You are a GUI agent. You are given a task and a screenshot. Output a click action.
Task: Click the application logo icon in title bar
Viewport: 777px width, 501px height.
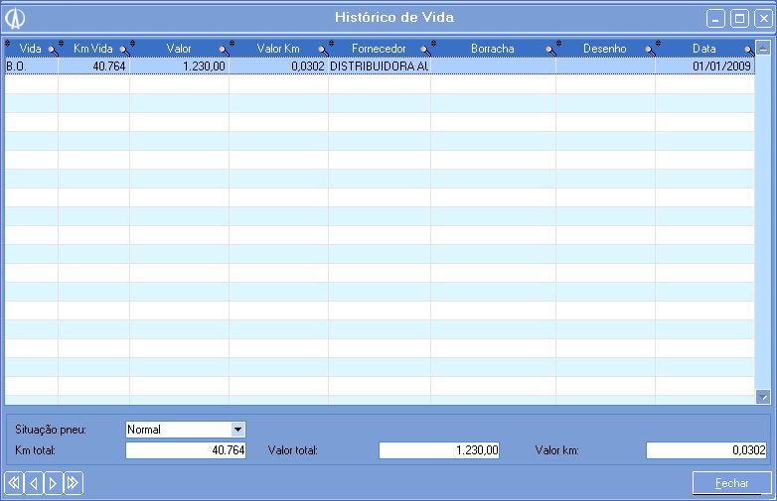16,18
